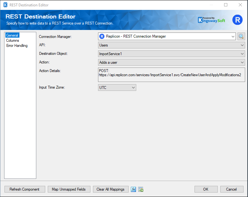The height and width of the screenshot is (197, 248).
Task: Click the 'Action Details:' label
Action: 50,71
